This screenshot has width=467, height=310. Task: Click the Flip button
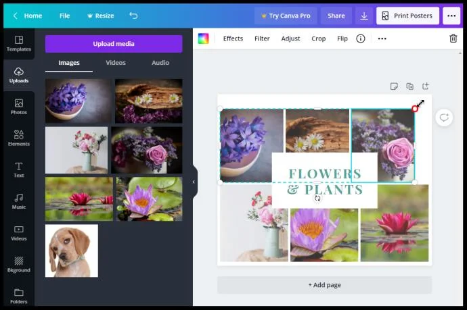click(x=342, y=38)
